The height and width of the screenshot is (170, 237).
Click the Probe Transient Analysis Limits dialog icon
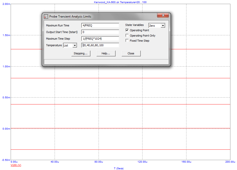(x=46, y=17)
